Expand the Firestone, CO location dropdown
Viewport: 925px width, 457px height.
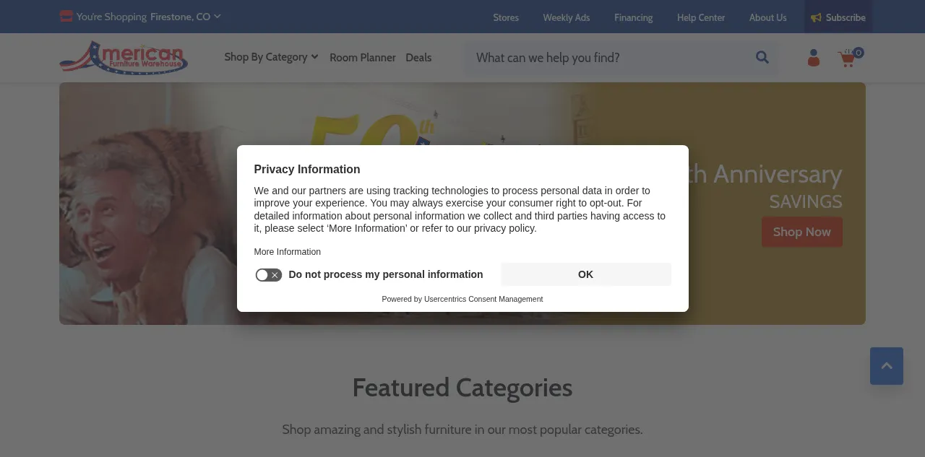click(x=186, y=17)
